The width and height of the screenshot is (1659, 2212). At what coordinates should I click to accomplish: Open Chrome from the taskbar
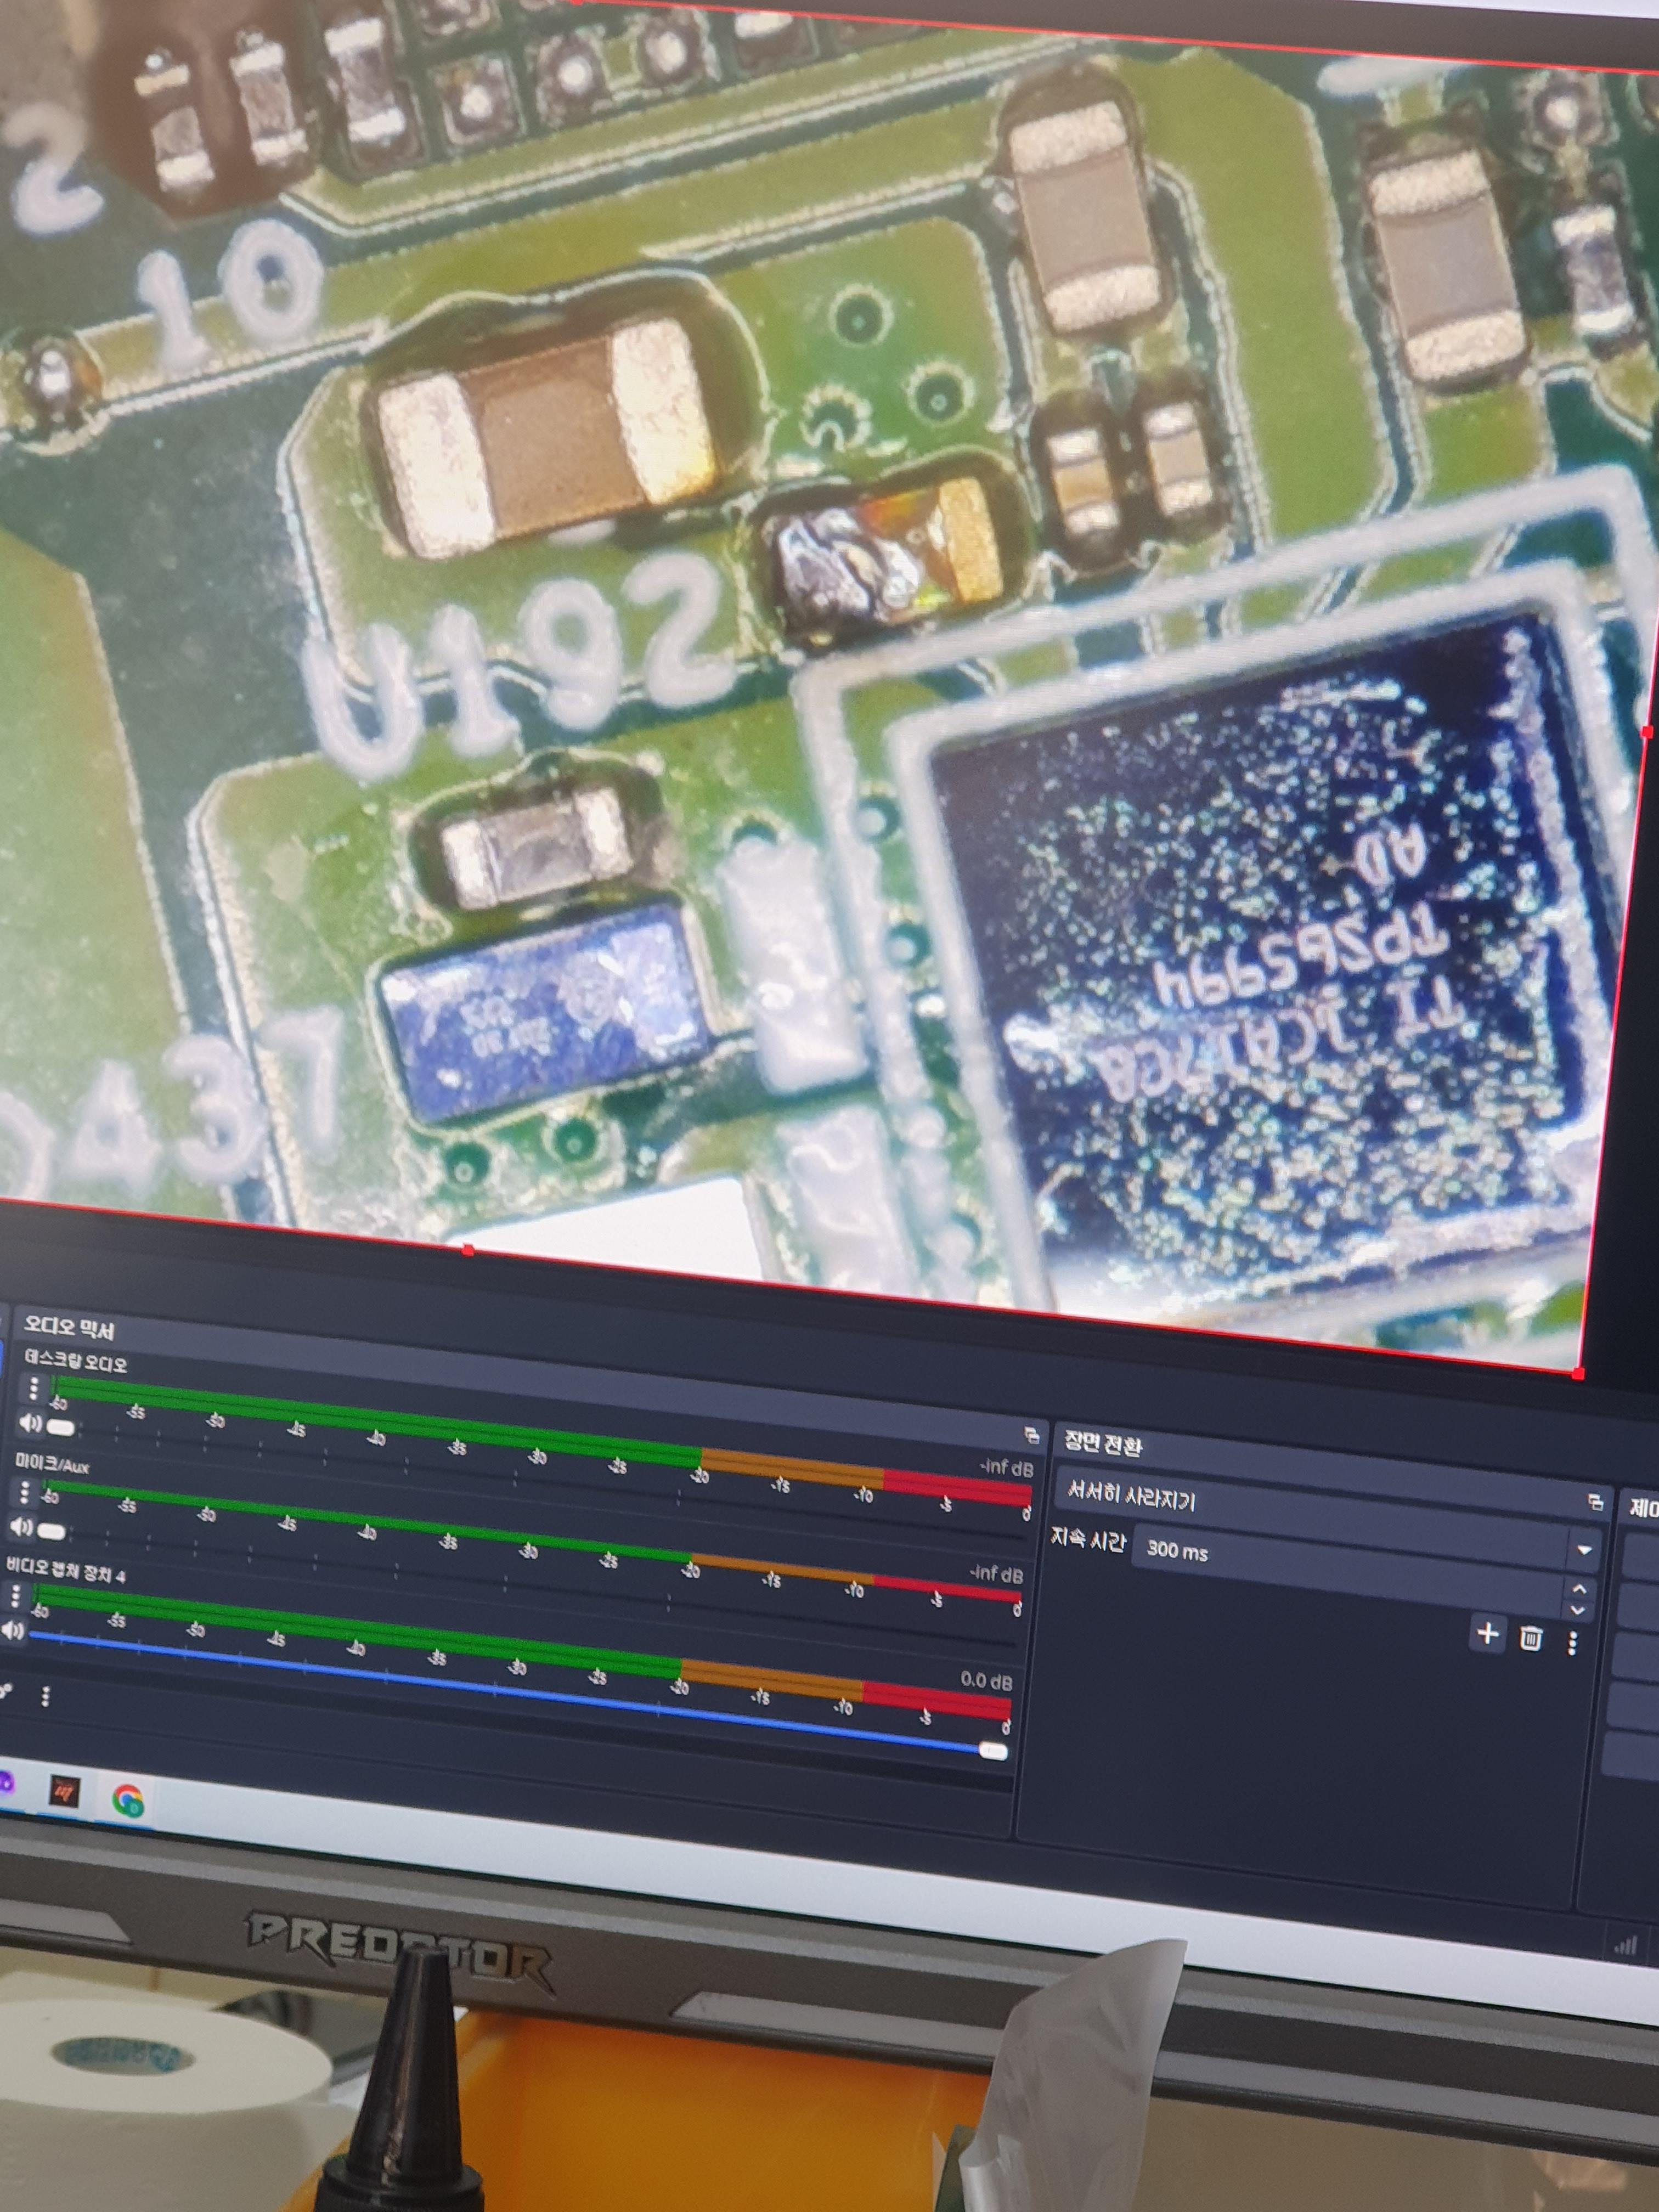click(128, 1800)
